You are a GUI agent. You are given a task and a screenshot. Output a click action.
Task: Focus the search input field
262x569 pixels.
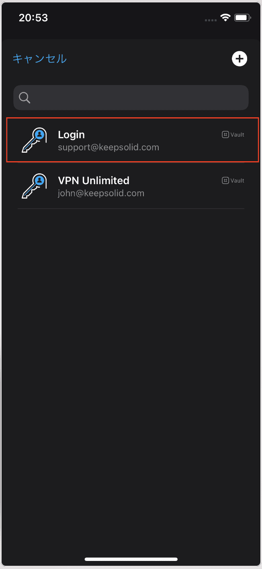coord(131,98)
